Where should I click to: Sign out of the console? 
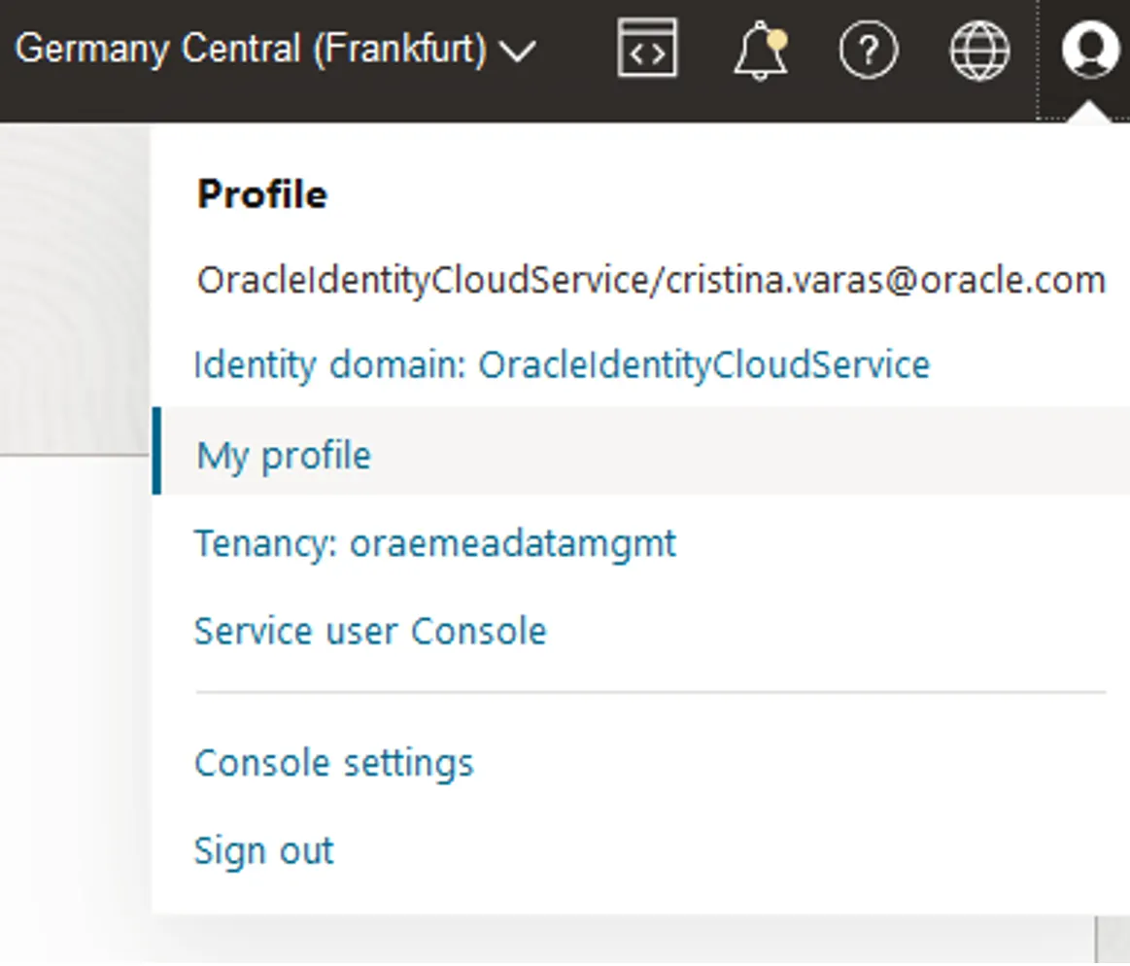[263, 851]
